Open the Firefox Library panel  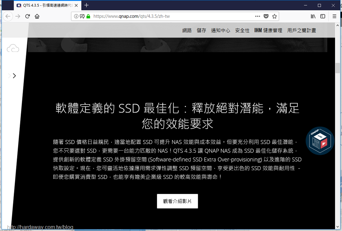[313, 16]
